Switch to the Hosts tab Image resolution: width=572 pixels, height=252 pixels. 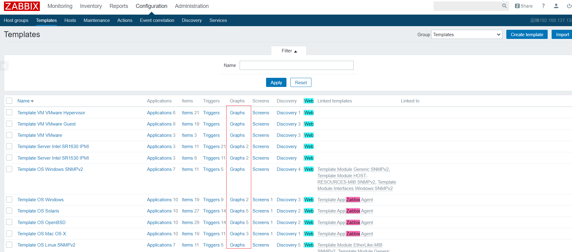[70, 20]
